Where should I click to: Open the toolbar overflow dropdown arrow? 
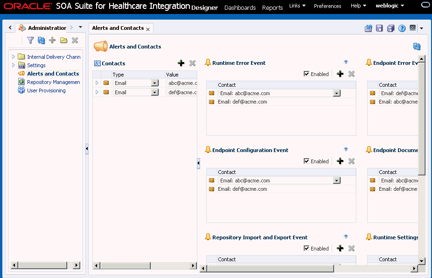(422, 28)
